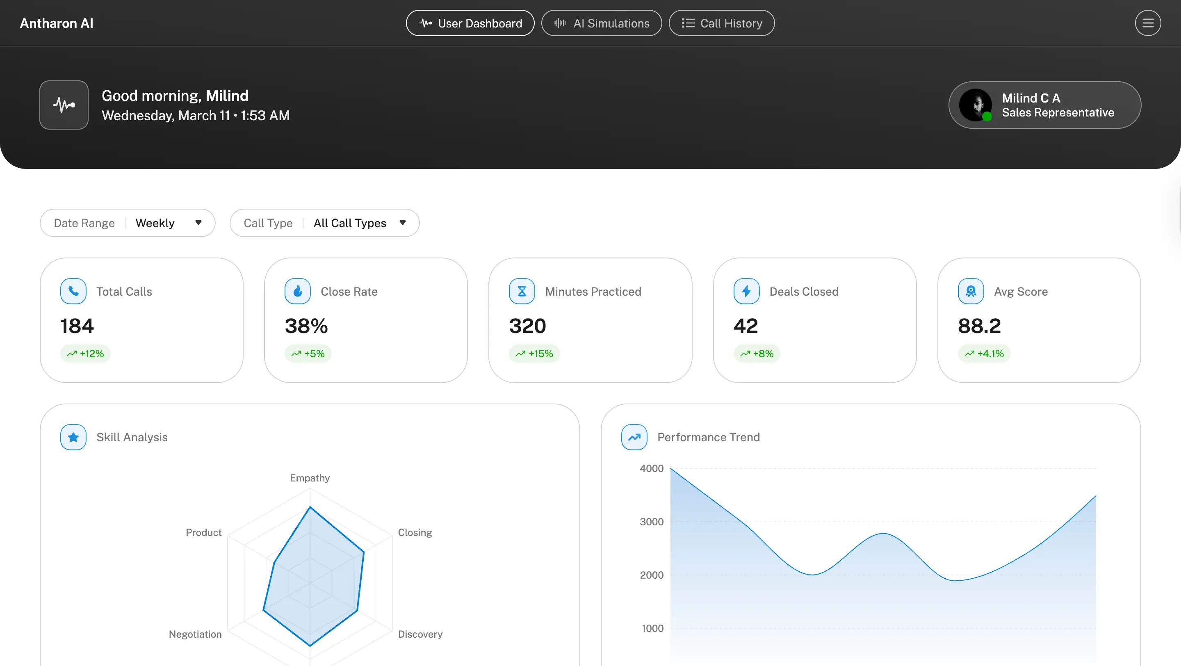The height and width of the screenshot is (666, 1181).
Task: Open the AI Simulations tab
Action: (x=602, y=23)
